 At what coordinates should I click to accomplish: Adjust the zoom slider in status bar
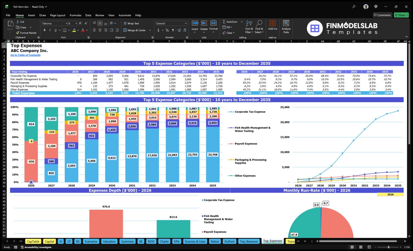tap(389, 247)
